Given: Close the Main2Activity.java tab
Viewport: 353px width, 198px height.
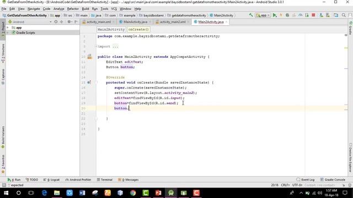Looking at the screenshot, I should tap(226, 22).
